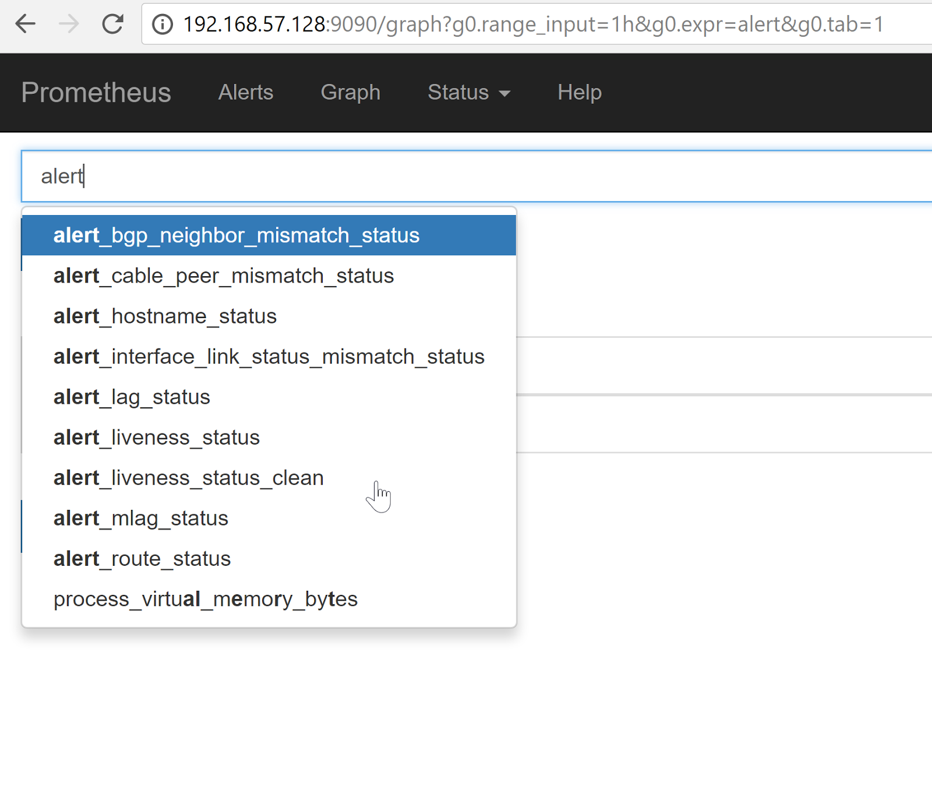Choose alert_cable_peer_mismatch_status from suggestions
The width and height of the screenshot is (932, 786).
[x=224, y=276]
